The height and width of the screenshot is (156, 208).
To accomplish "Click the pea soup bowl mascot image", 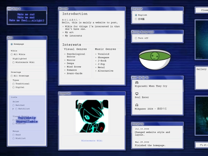I will click(x=155, y=60).
